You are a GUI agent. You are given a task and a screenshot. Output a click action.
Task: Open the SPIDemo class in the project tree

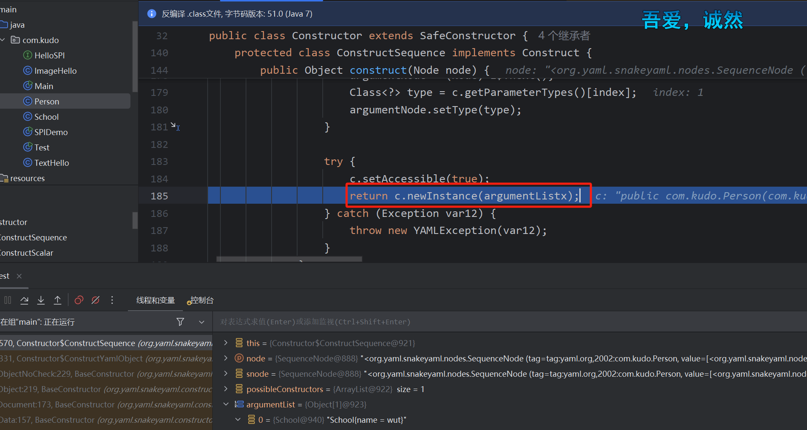pos(51,132)
